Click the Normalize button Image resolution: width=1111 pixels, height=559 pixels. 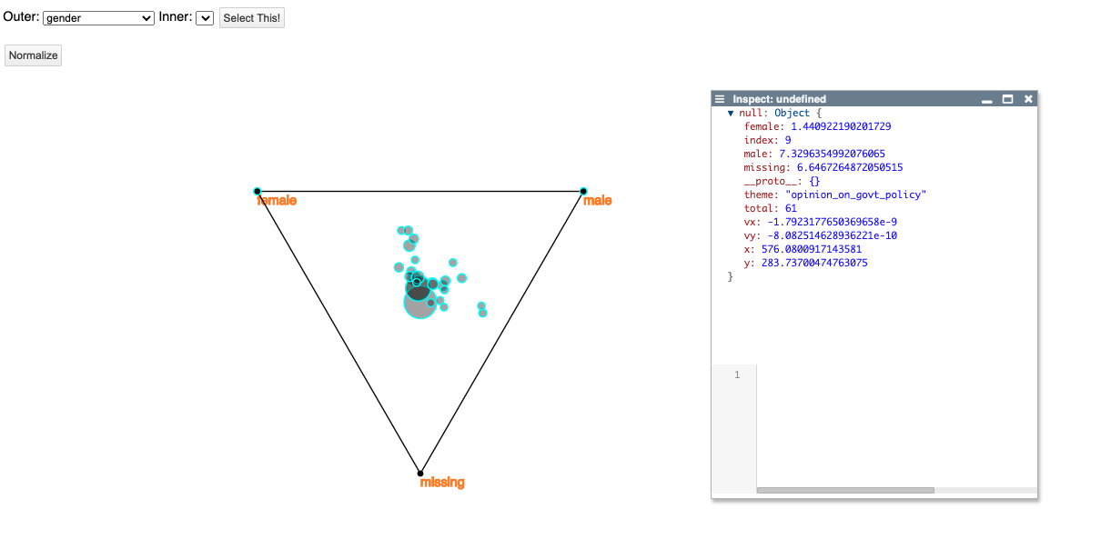coord(33,55)
